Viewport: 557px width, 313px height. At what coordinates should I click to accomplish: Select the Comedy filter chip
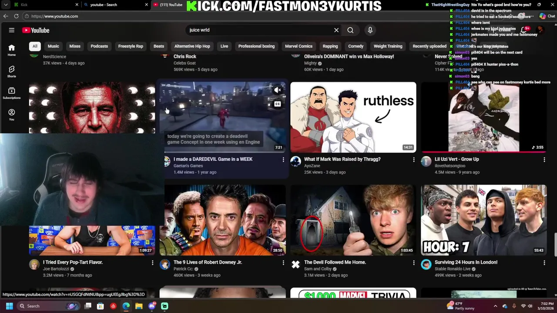[356, 46]
